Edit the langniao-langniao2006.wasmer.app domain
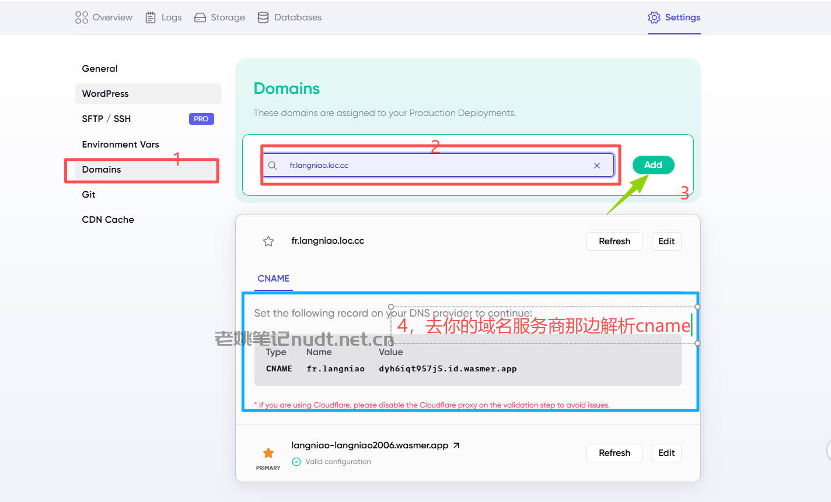831x502 pixels. point(666,453)
